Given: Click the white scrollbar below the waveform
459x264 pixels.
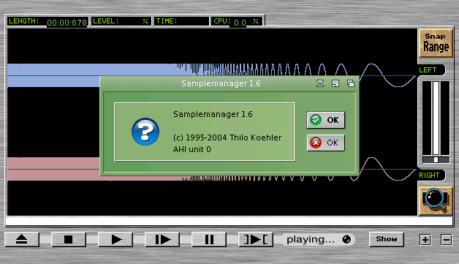Looking at the screenshot, I should click(229, 222).
